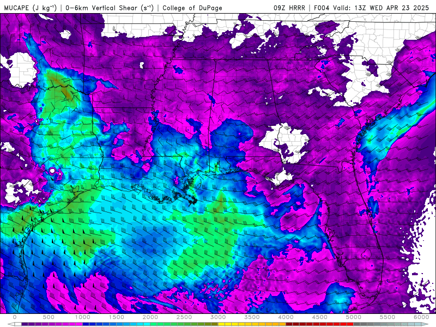Click the 3000 label on the color scale
This screenshot has height=327, width=436.
pos(218,317)
